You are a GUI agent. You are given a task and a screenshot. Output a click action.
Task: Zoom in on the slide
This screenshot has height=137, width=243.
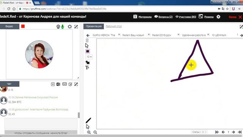[89, 132]
